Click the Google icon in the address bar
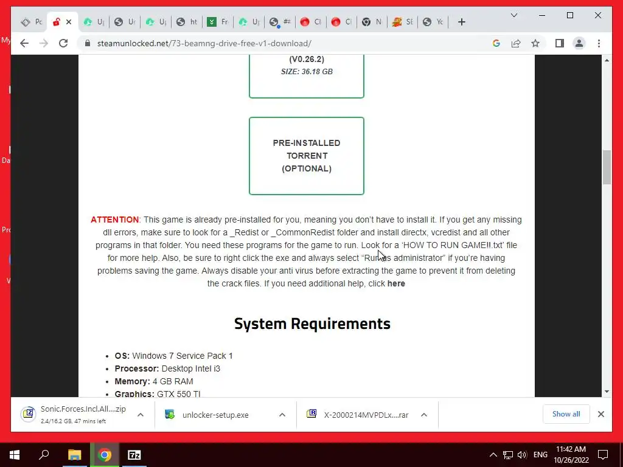The image size is (623, 467). pyautogui.click(x=496, y=43)
